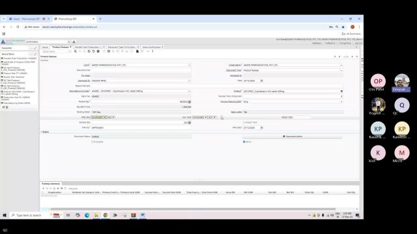417x234 pixels.
Task: Switch to the Document Type tab
Action: point(122,47)
